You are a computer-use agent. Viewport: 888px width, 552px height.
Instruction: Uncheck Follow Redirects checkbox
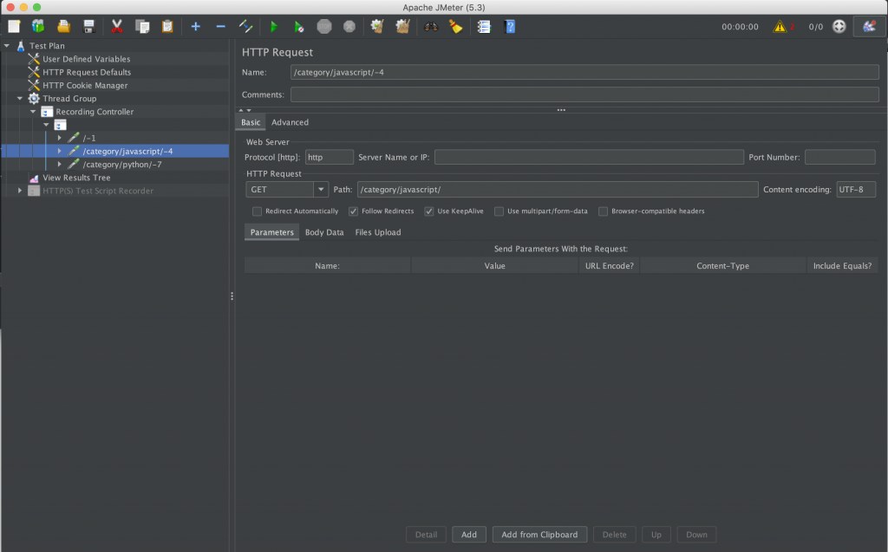[x=354, y=211]
